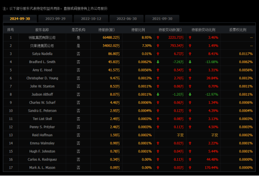Open shareholder Satya Nadella
The image size is (259, 176).
(42, 54)
